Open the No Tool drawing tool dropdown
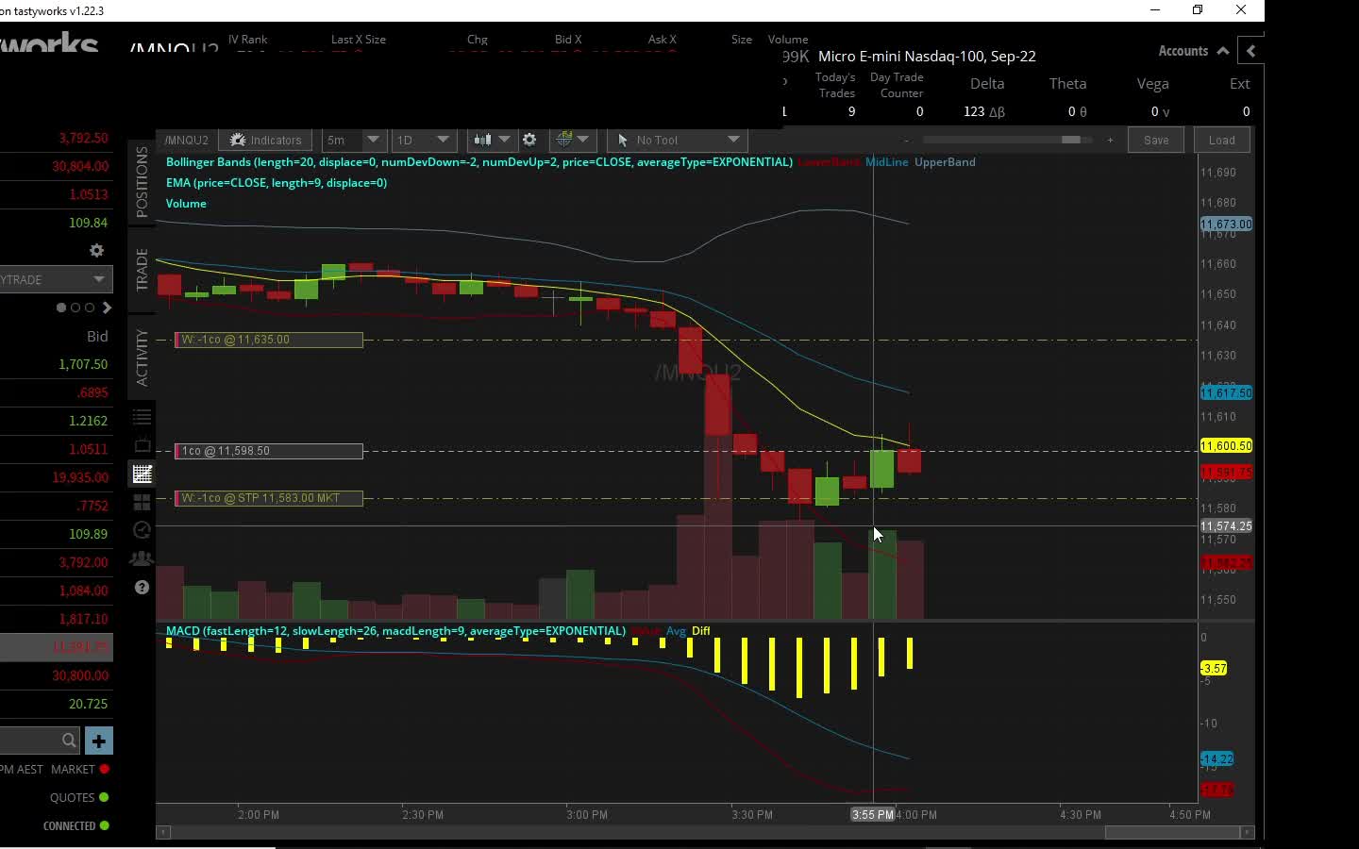Image resolution: width=1359 pixels, height=849 pixels. (x=677, y=140)
